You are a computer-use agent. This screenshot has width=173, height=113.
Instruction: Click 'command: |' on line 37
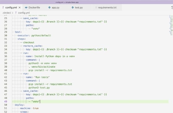click(x=33, y=60)
